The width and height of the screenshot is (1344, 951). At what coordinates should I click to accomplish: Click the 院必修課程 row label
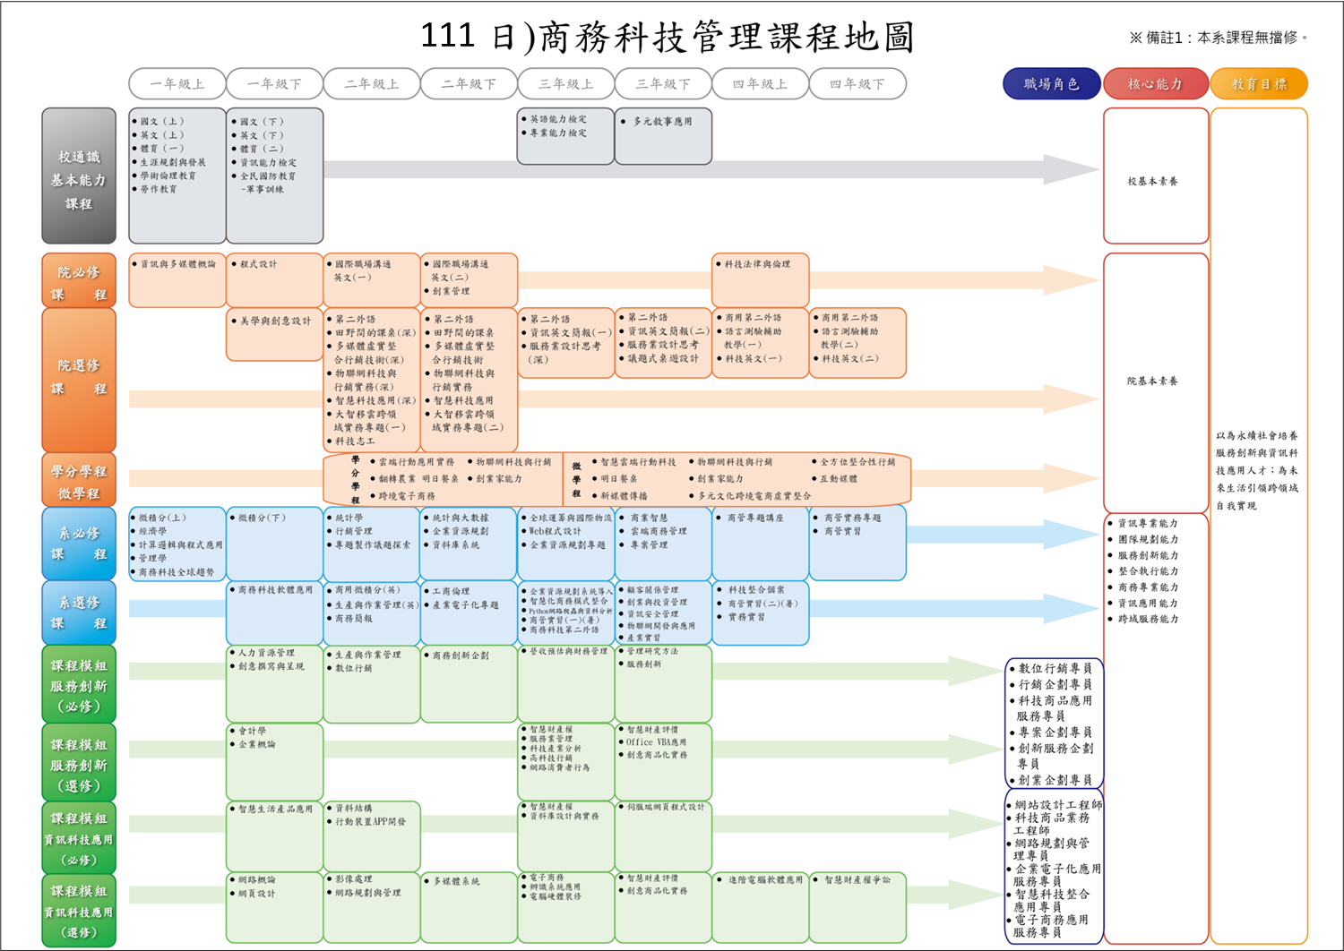(x=79, y=281)
